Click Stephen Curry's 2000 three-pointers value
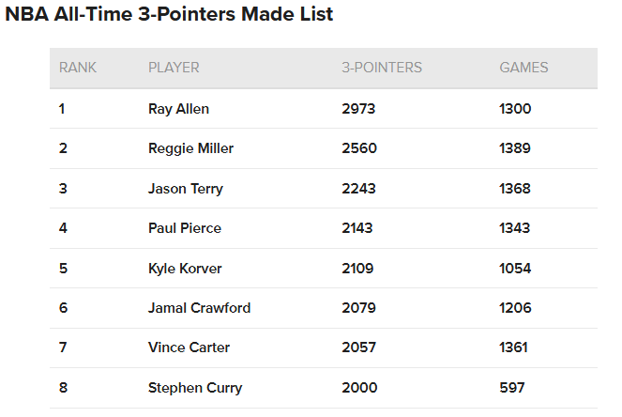Image resolution: width=622 pixels, height=417 pixels. point(360,388)
